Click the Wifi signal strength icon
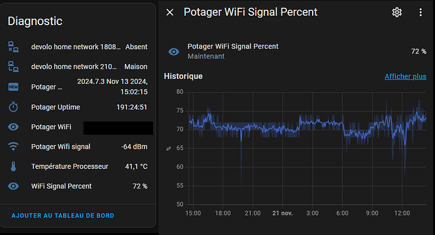 click(13, 147)
